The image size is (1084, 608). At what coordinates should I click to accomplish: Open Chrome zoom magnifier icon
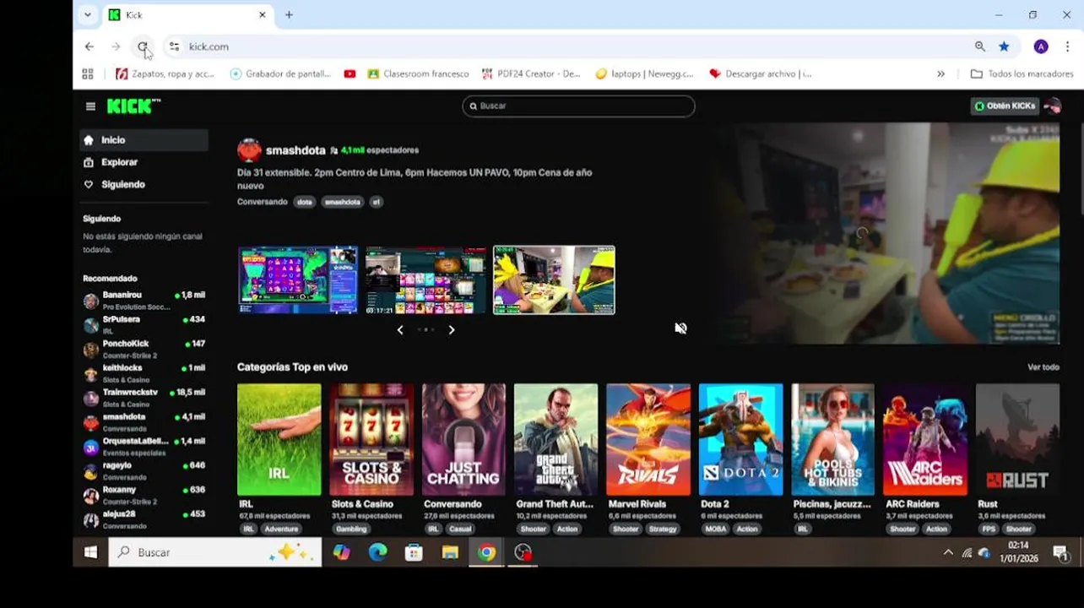coord(979,46)
